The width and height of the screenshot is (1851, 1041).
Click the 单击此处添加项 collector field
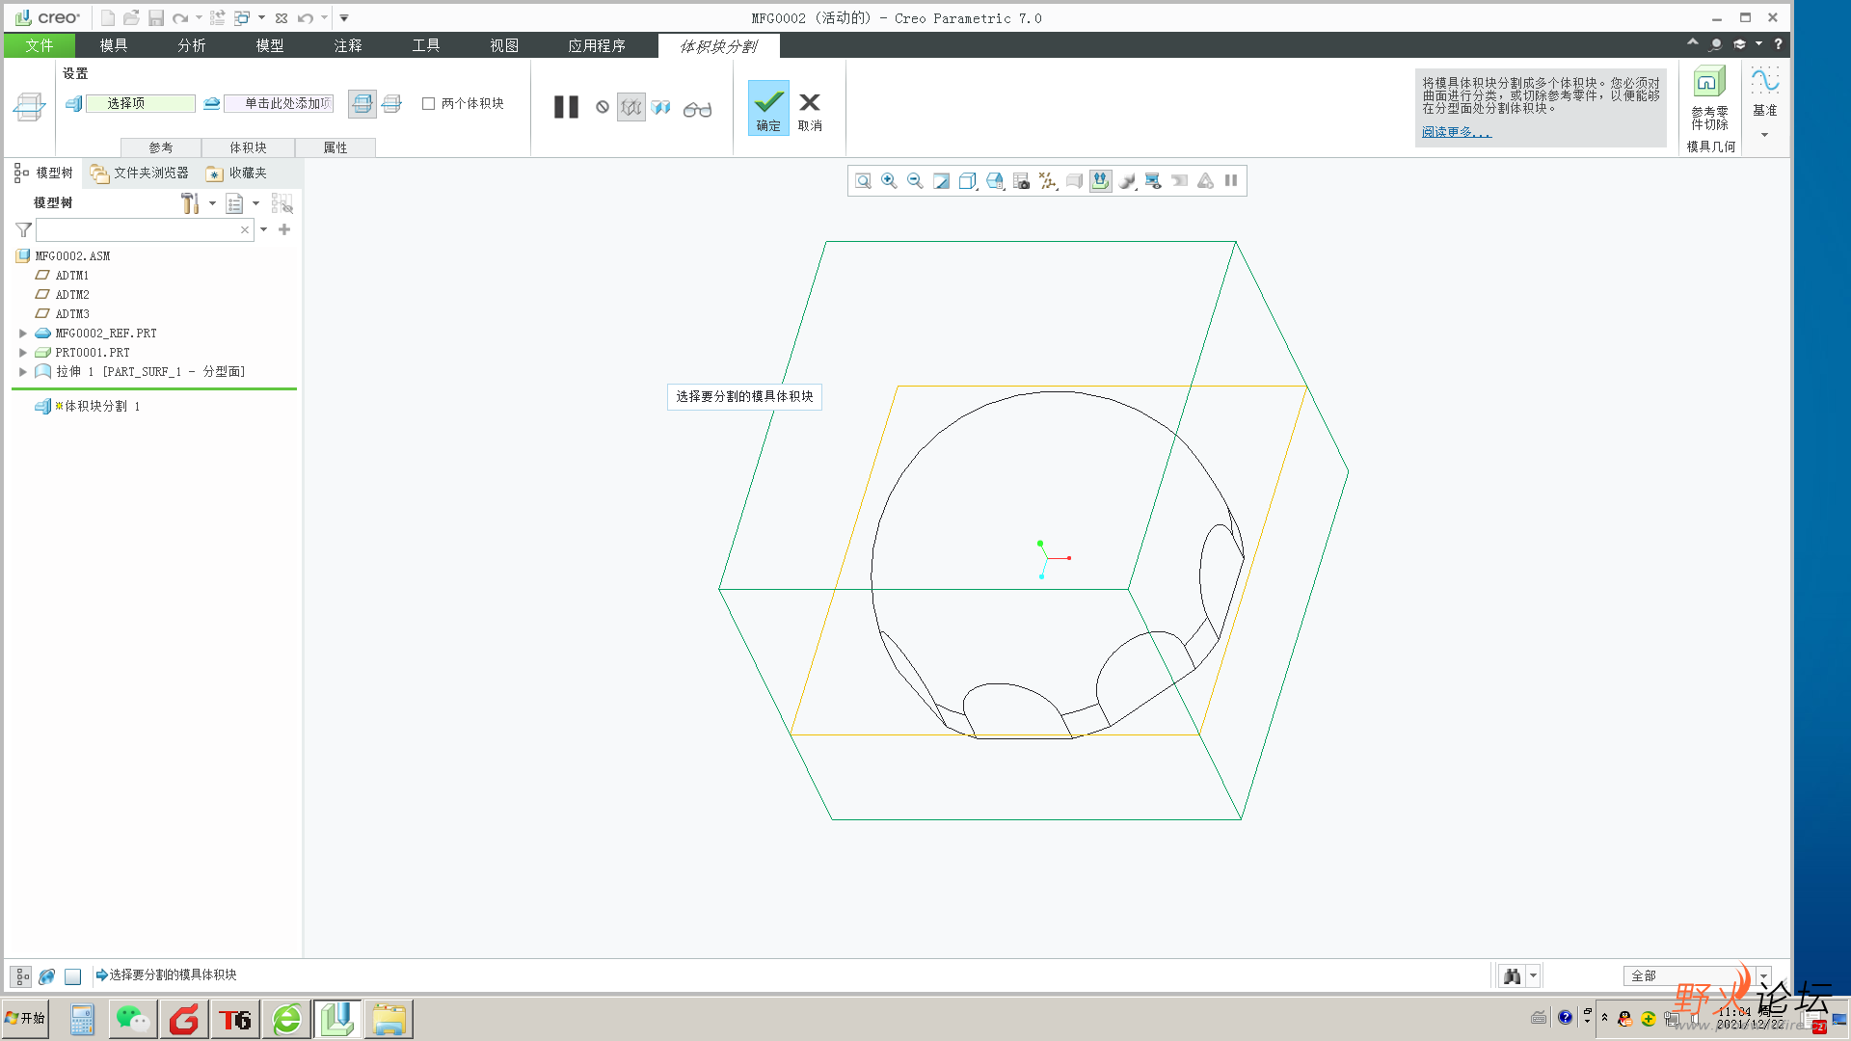279,103
